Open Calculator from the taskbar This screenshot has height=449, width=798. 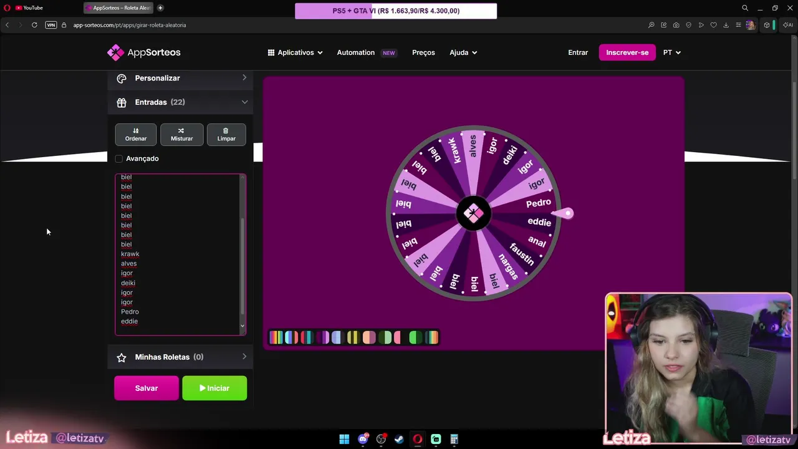coord(454,439)
